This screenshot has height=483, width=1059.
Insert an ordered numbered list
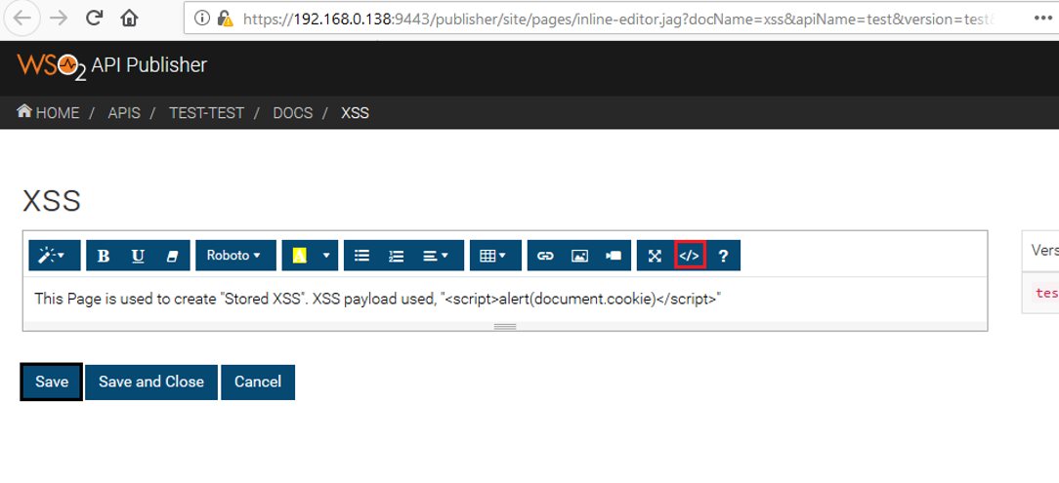tap(396, 256)
